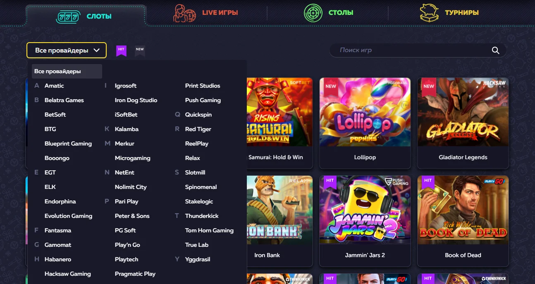Filter by Nolimit City provider
This screenshot has width=535, height=284.
click(x=131, y=187)
